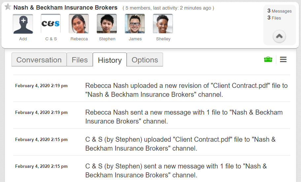Select Stephen's profile photo

pyautogui.click(x=107, y=24)
